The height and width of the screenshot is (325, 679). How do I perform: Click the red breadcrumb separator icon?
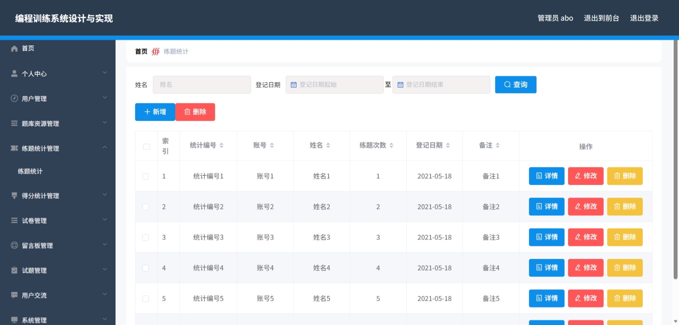156,52
